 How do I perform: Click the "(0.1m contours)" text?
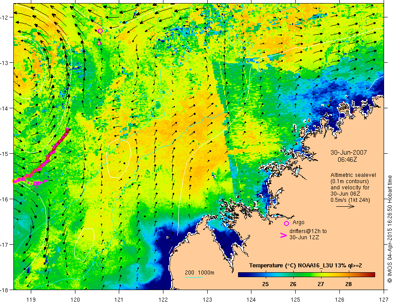point(350,181)
